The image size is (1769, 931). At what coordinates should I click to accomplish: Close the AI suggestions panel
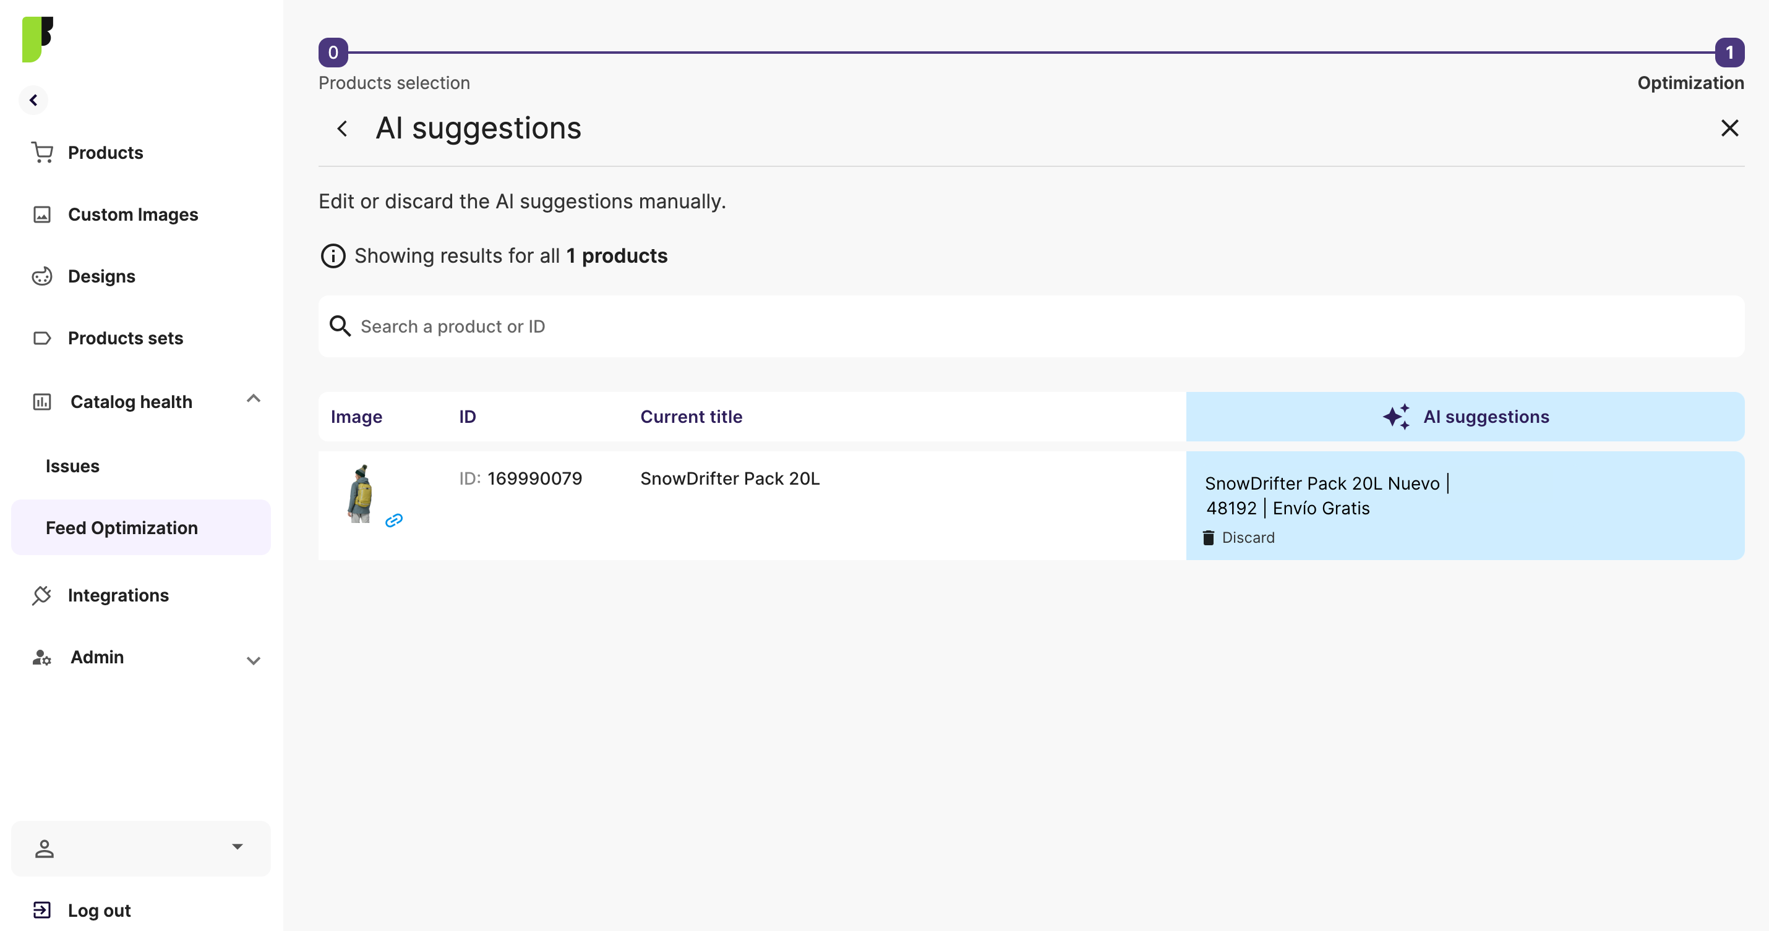coord(1729,129)
